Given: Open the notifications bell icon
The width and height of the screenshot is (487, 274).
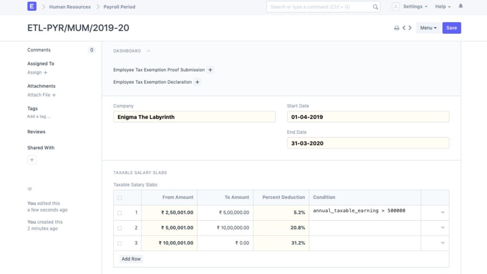Looking at the screenshot, I should click(x=460, y=6).
